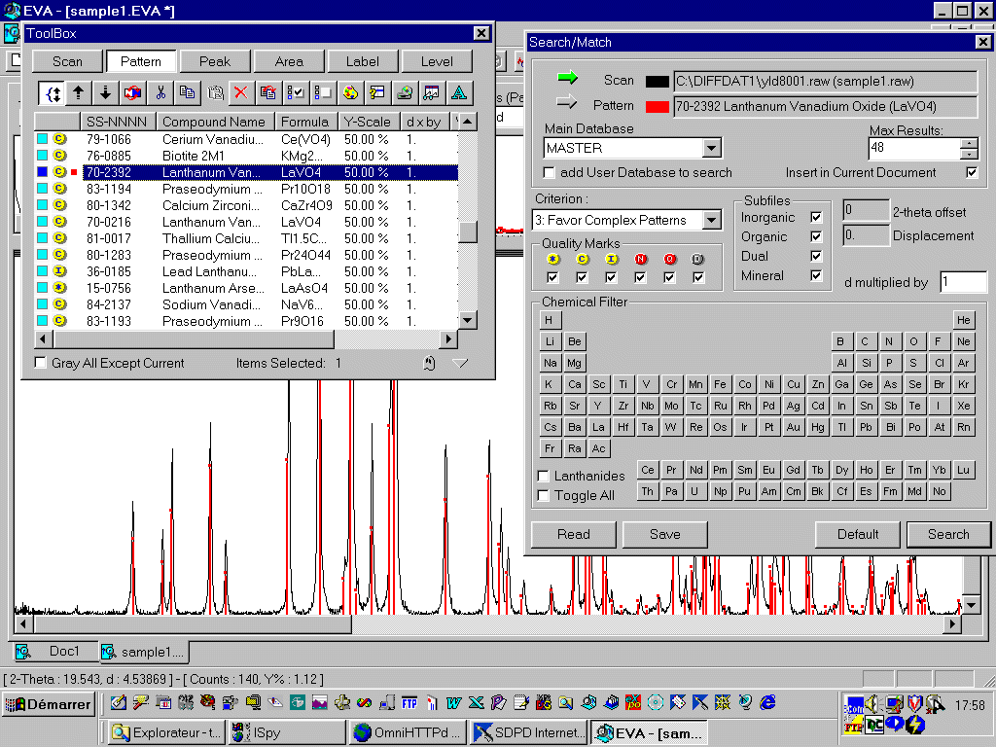Viewport: 996px width, 747px height.
Task: Click the color palette icon in ToolBox
Action: click(350, 93)
